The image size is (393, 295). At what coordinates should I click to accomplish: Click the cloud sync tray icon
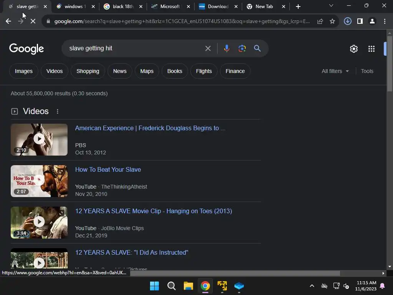point(324,286)
